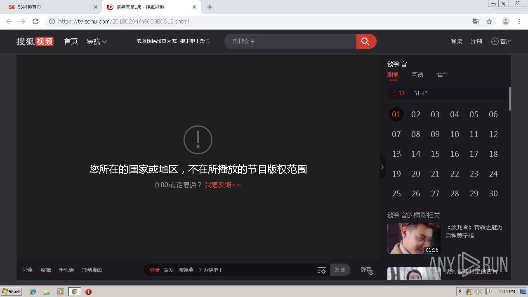Click the browser address bar URL

[123, 21]
